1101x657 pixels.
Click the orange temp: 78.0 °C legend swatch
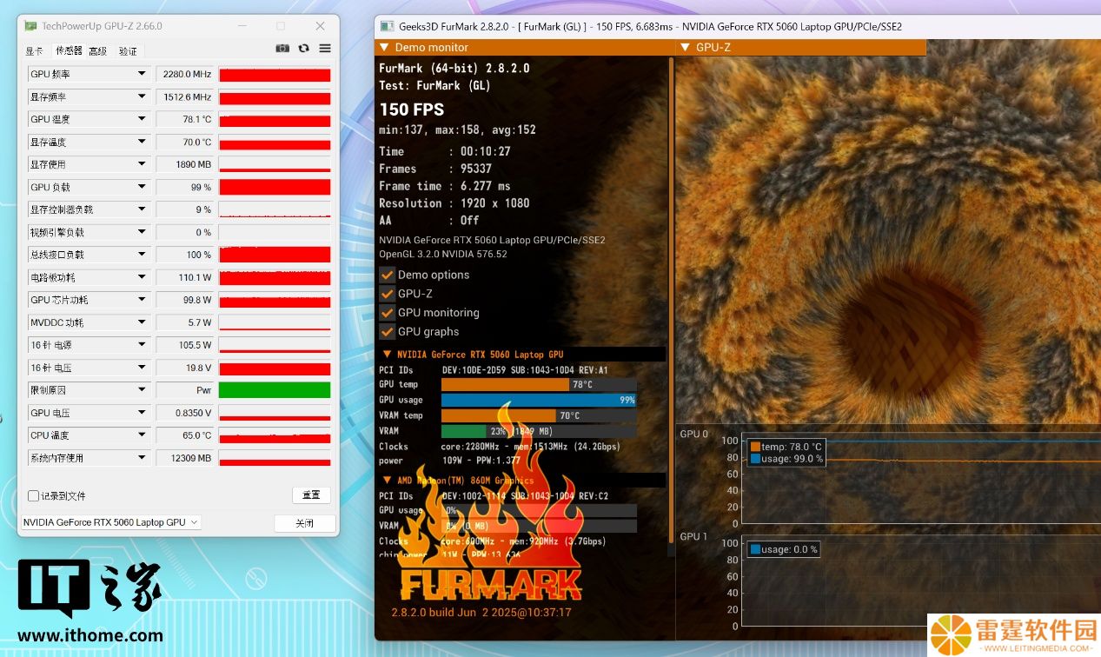tap(754, 447)
